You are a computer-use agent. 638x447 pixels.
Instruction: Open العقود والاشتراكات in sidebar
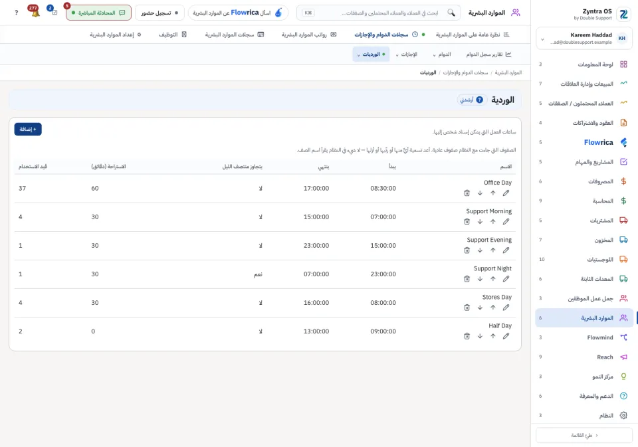[584, 123]
